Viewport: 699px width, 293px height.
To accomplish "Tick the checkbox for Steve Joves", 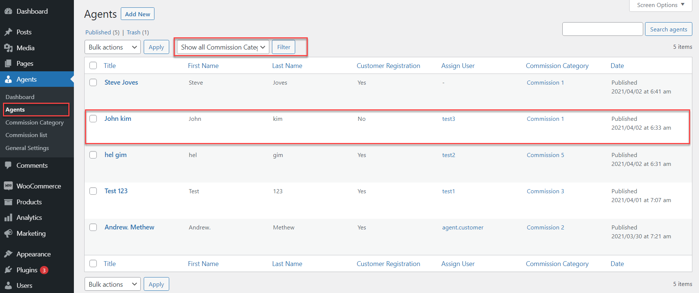I will 93,82.
